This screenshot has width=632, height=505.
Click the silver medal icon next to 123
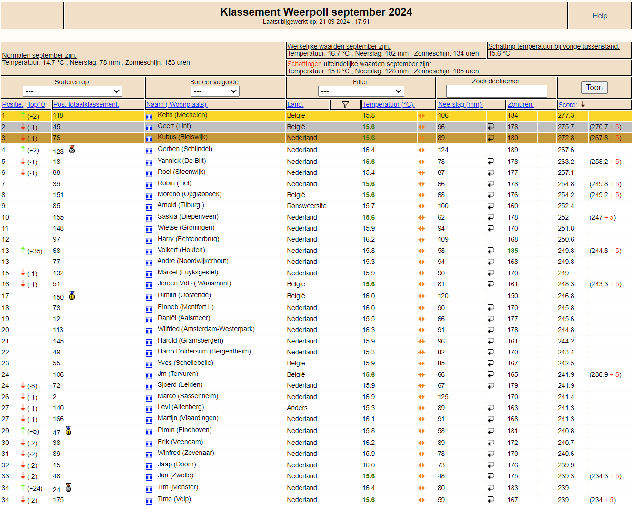(72, 150)
